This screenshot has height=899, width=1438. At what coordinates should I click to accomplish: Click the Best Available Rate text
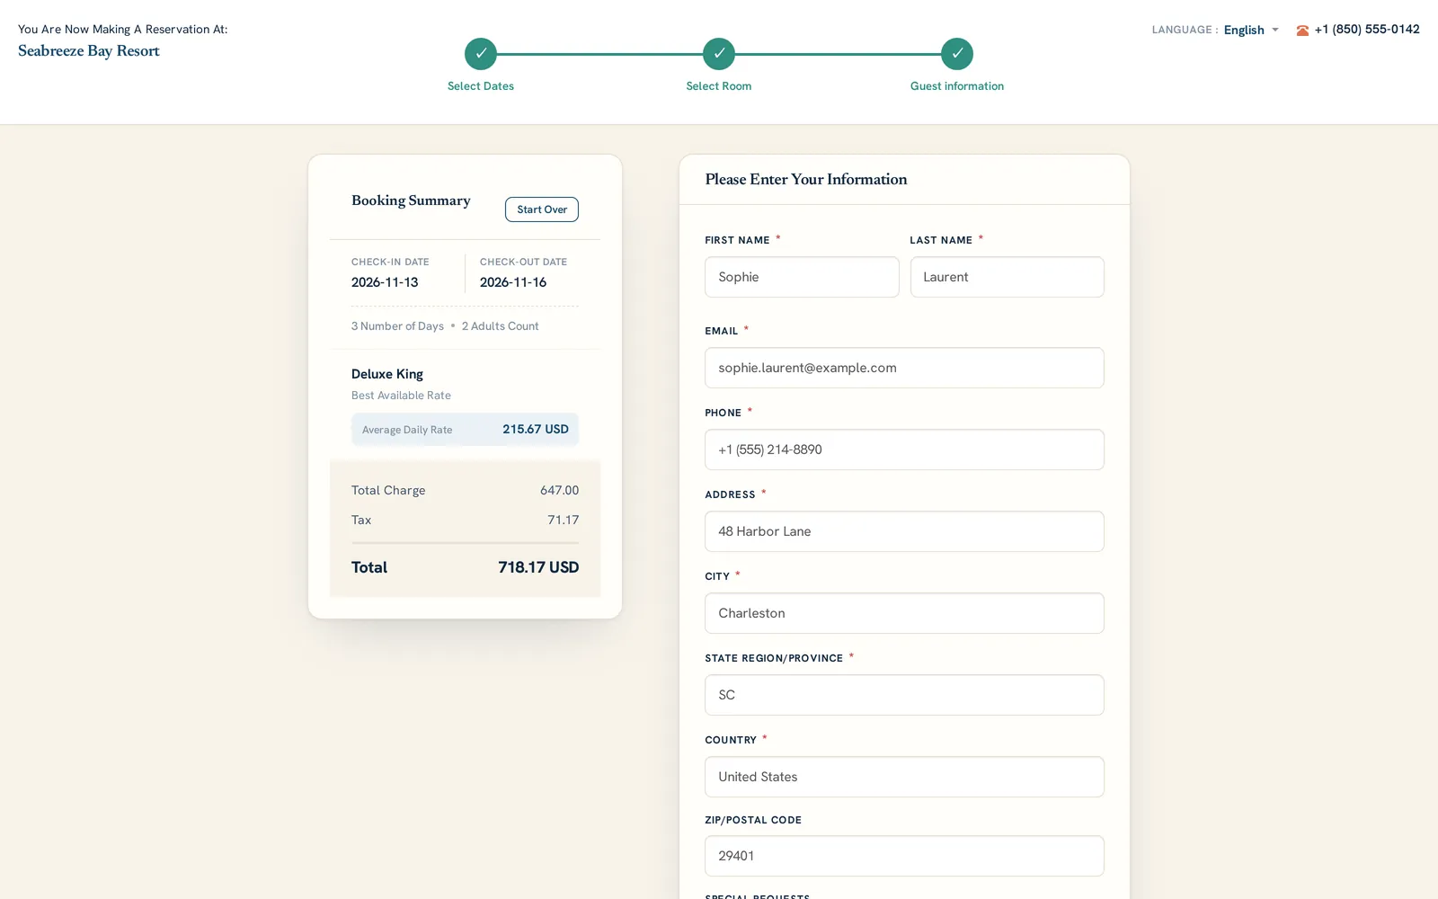[x=401, y=396]
